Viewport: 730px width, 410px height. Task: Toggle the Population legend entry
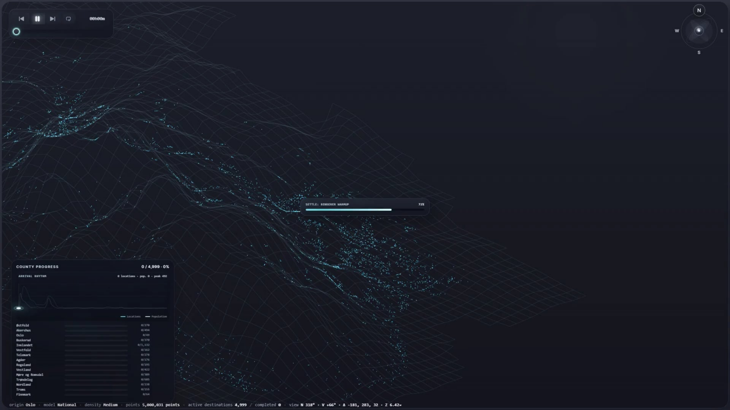click(x=156, y=317)
